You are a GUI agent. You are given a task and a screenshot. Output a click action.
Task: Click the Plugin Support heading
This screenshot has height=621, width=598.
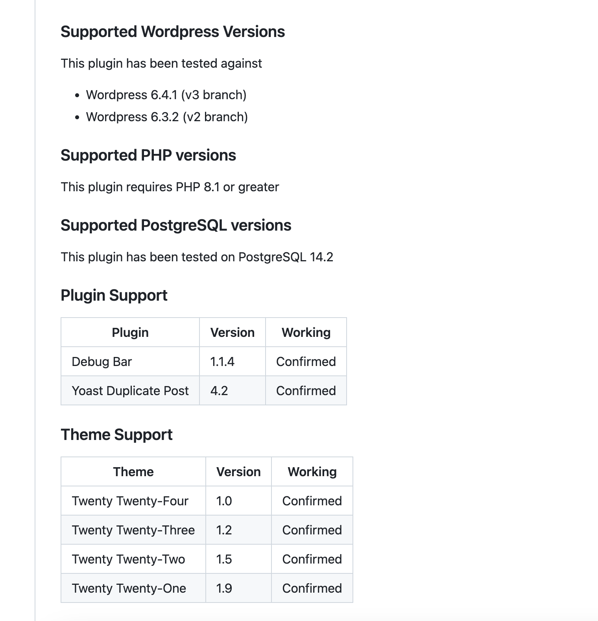point(114,296)
